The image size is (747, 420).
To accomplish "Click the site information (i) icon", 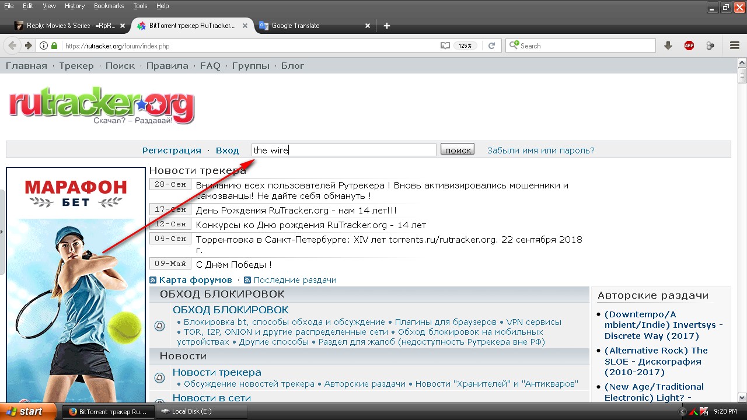I will coord(44,45).
